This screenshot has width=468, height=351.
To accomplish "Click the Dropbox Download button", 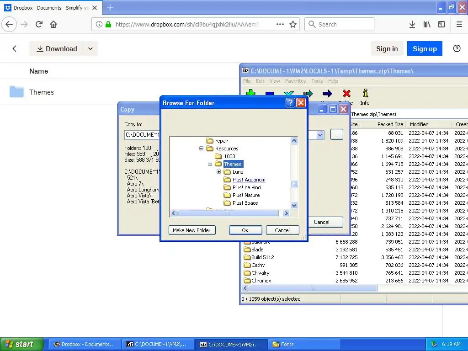I will click(57, 48).
